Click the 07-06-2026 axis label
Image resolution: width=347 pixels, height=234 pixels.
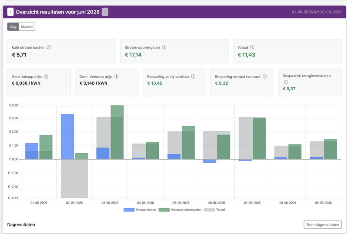pos(252,203)
